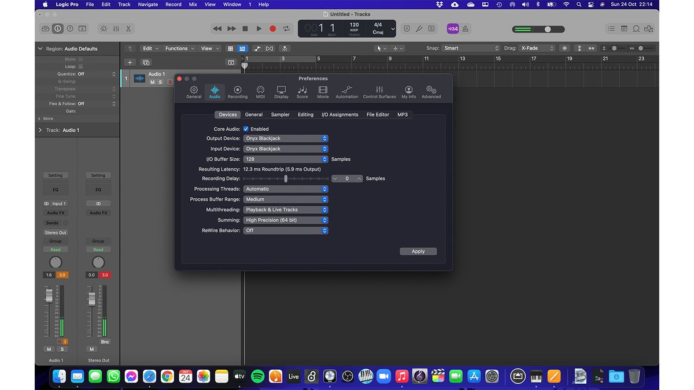Enable Read automation on Audio 1
Screen dimensions: 694x390
(x=55, y=249)
